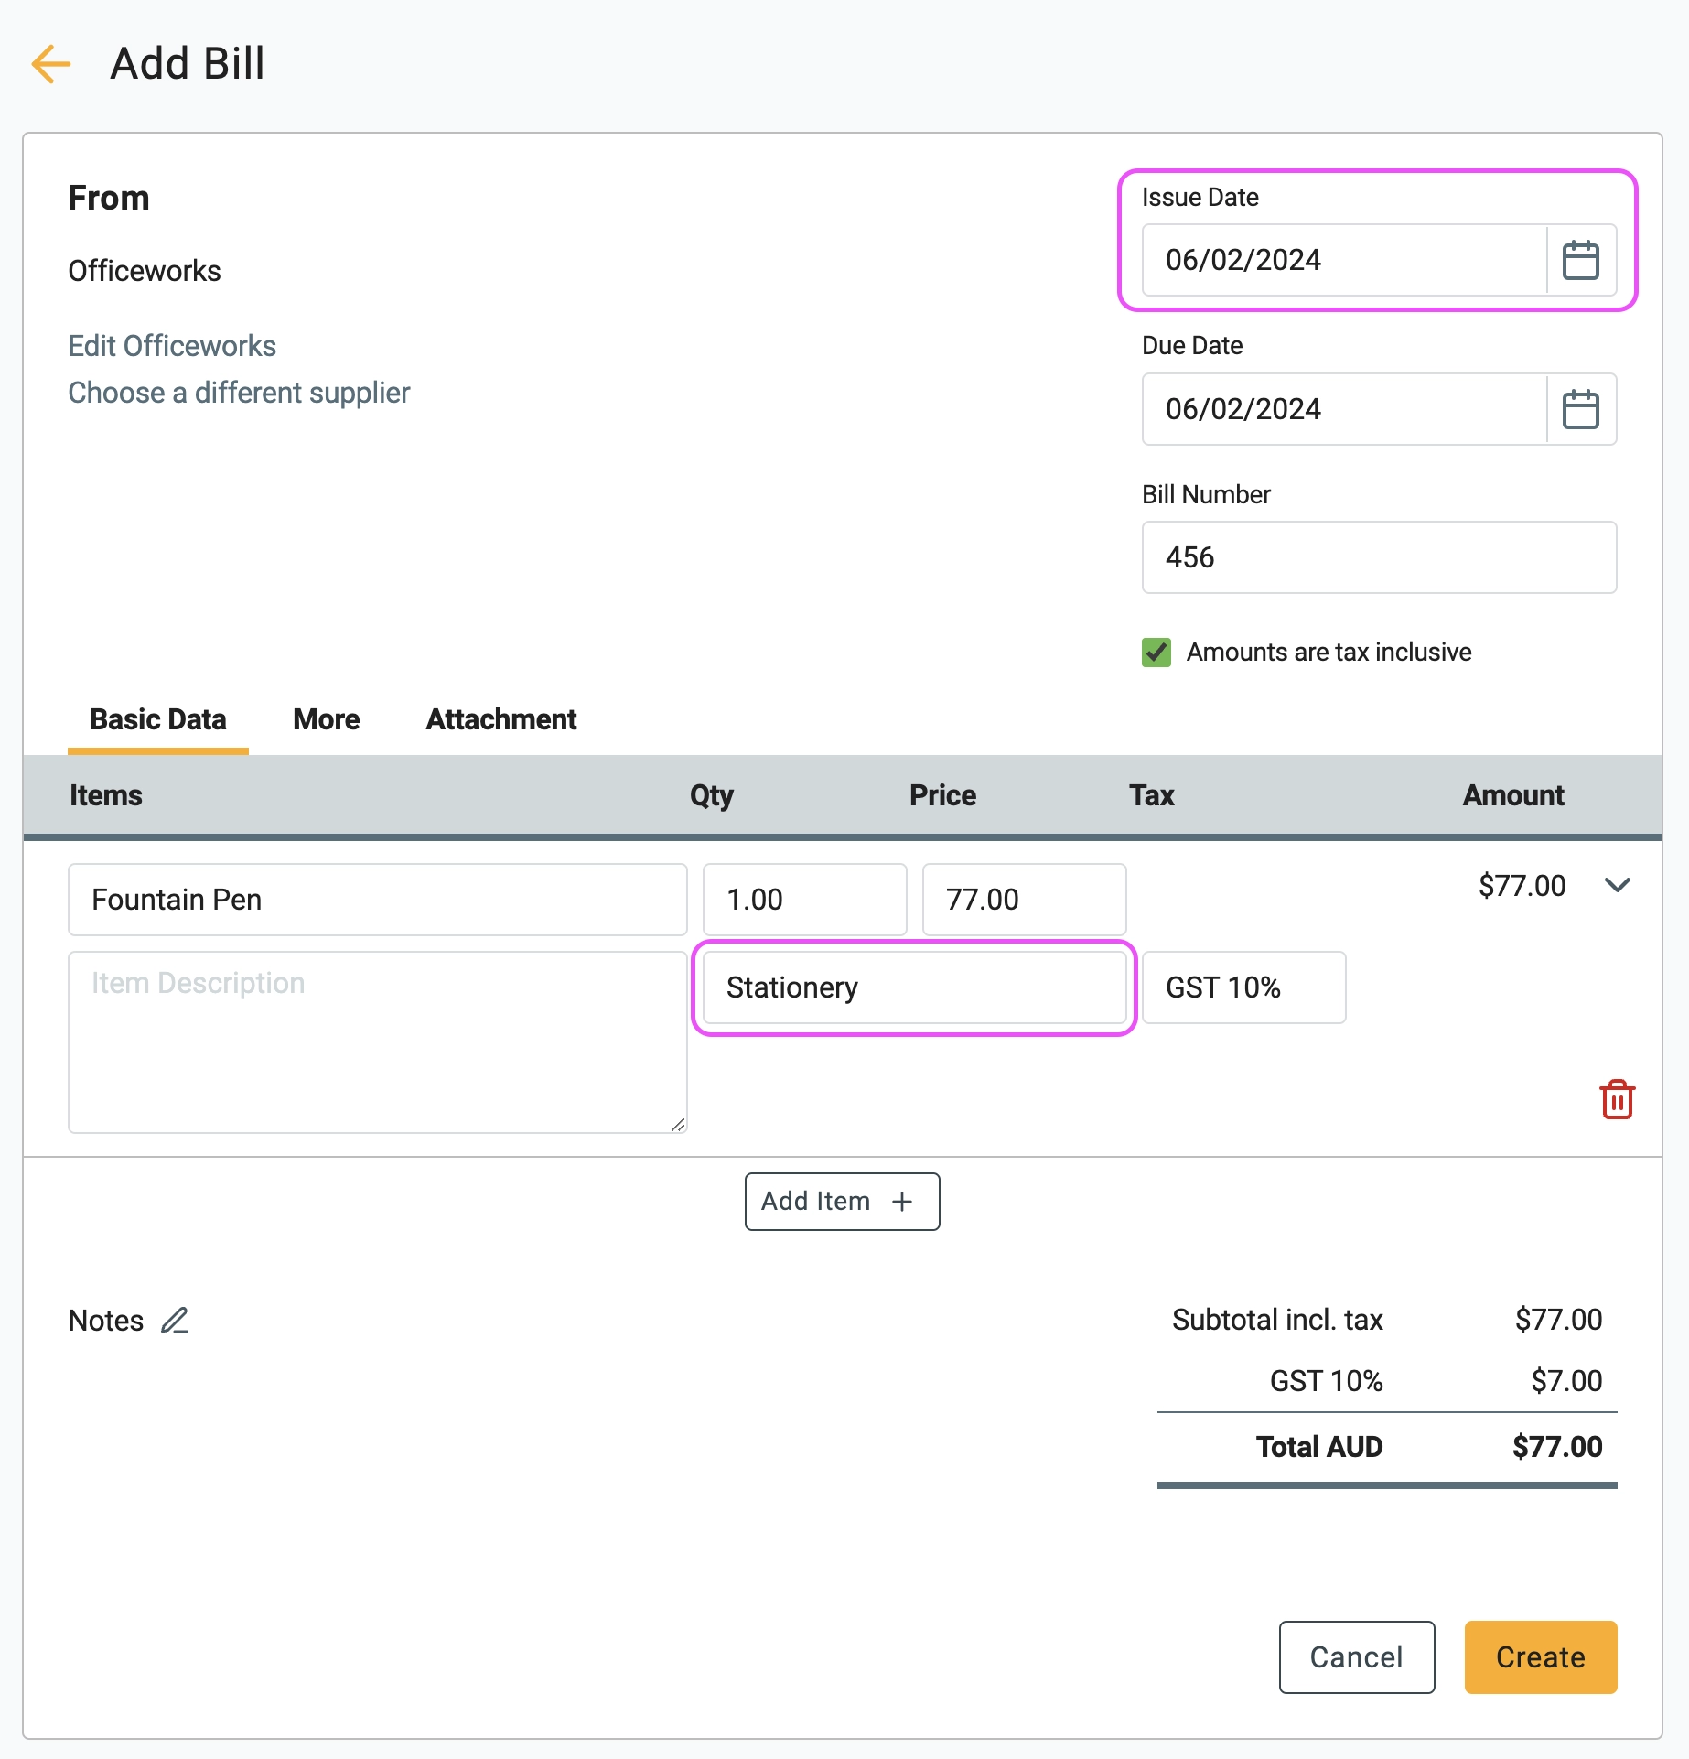1689x1759 pixels.
Task: Switch to the More tab
Action: (x=326, y=720)
